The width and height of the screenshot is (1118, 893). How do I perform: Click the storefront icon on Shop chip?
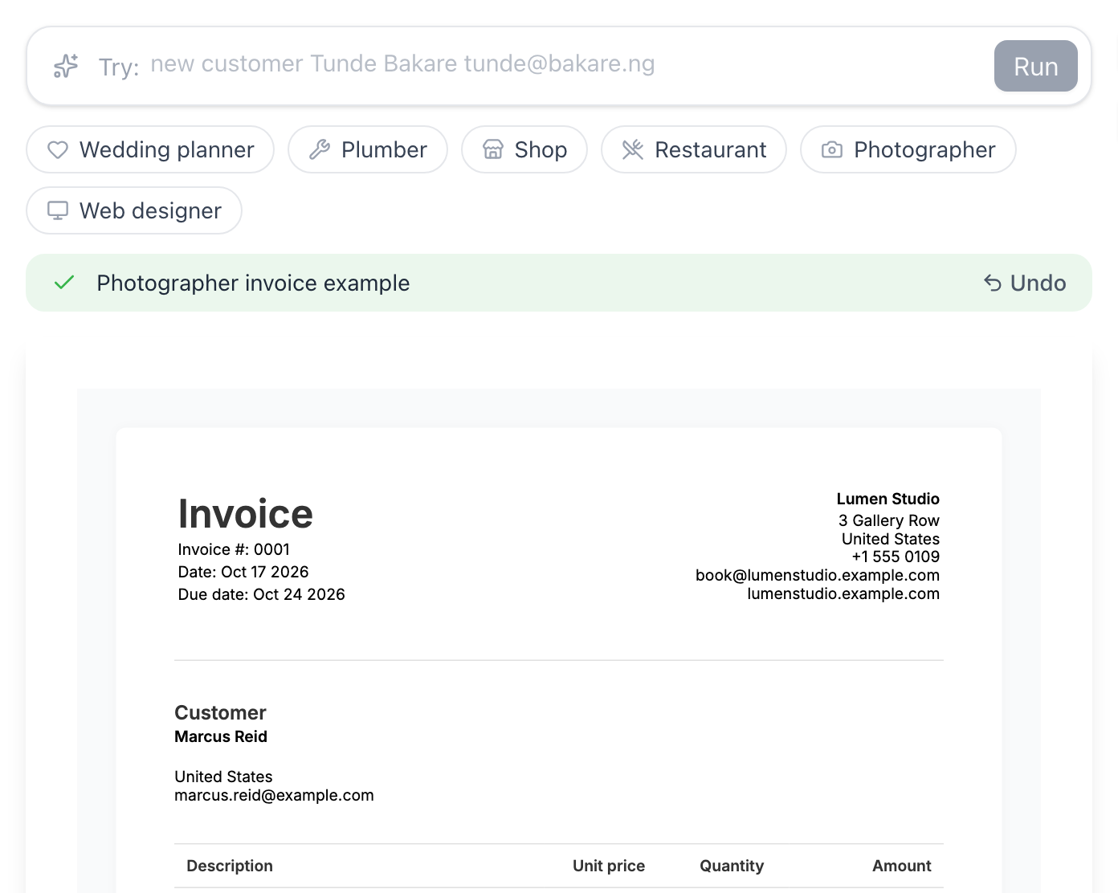493,150
